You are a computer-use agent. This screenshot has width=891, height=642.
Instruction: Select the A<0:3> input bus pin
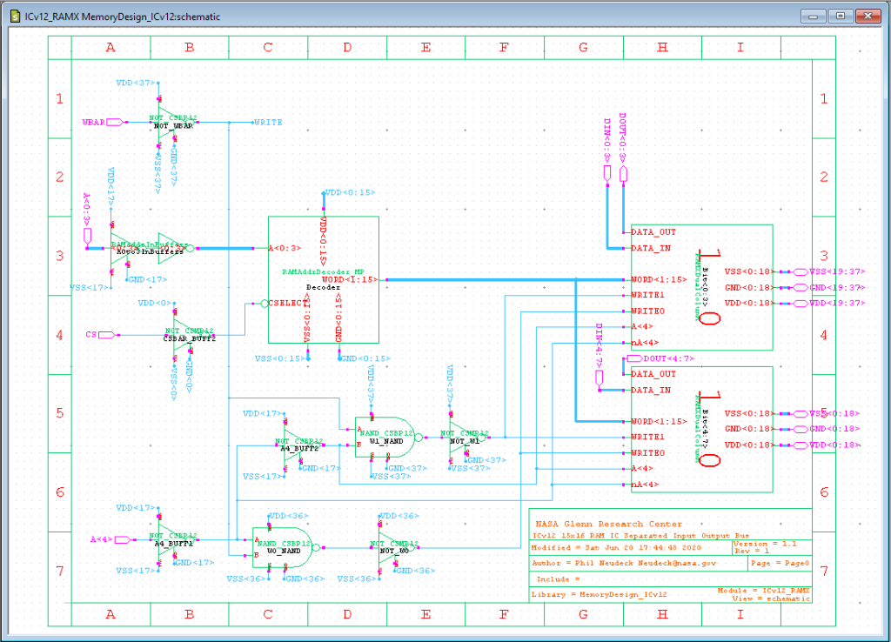pyautogui.click(x=87, y=237)
